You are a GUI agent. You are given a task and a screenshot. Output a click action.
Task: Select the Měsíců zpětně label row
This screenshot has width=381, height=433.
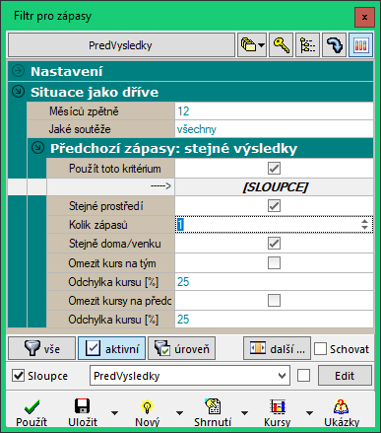[x=100, y=111]
